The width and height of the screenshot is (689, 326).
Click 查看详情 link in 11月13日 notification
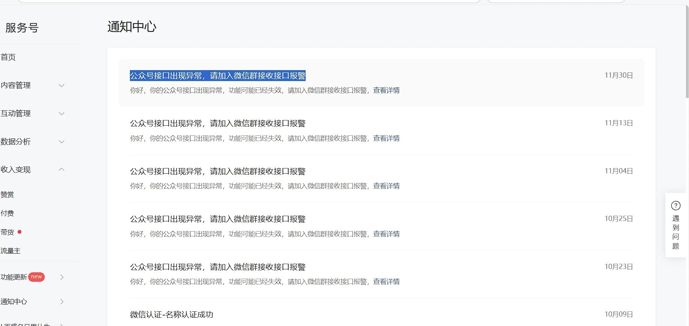(386, 138)
